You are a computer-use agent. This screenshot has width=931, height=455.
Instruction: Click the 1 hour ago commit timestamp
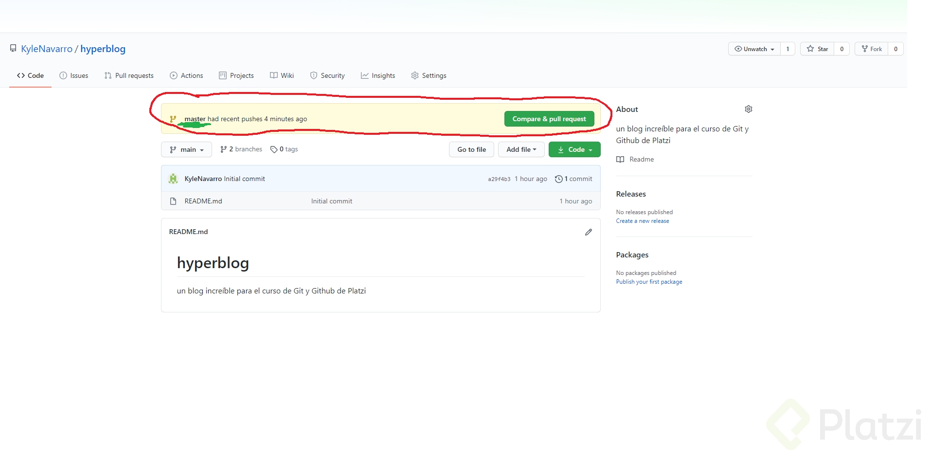pos(531,179)
